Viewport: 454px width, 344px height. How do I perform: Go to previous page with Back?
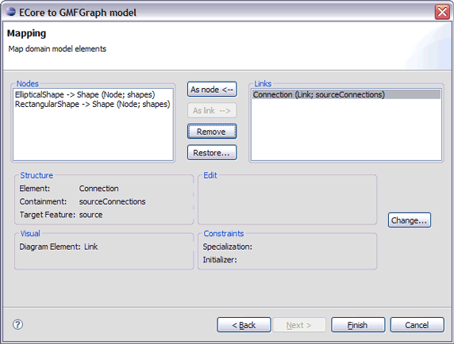point(244,325)
